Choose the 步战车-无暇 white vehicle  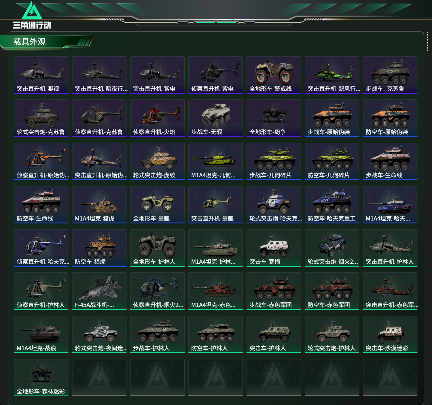point(216,118)
